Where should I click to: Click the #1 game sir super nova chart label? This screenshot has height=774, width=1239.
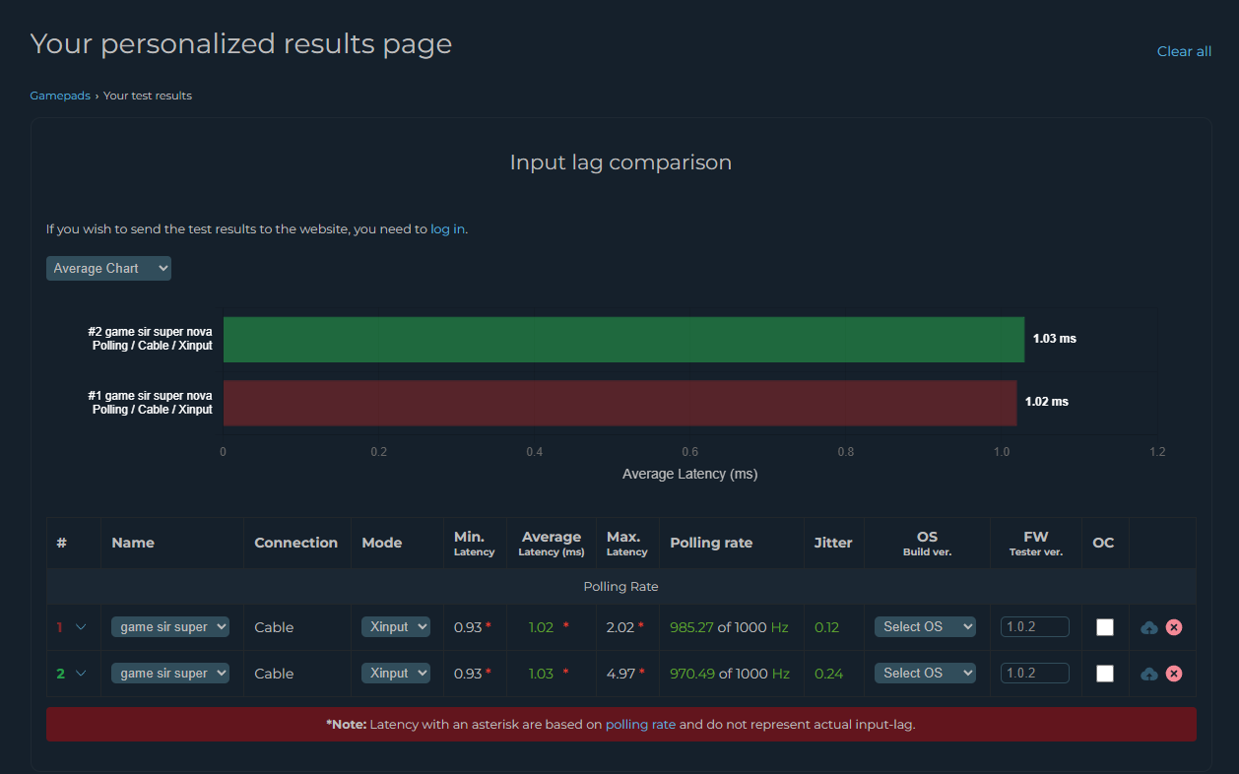[150, 403]
